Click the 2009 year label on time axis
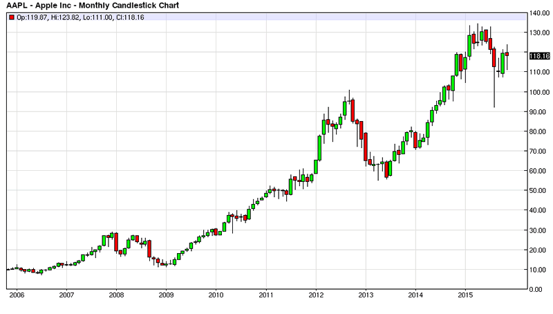Image resolution: width=553 pixels, height=314 pixels. (x=166, y=295)
